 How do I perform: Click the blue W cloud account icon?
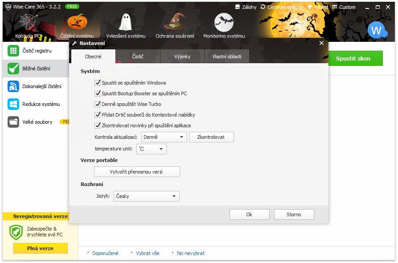tap(377, 30)
